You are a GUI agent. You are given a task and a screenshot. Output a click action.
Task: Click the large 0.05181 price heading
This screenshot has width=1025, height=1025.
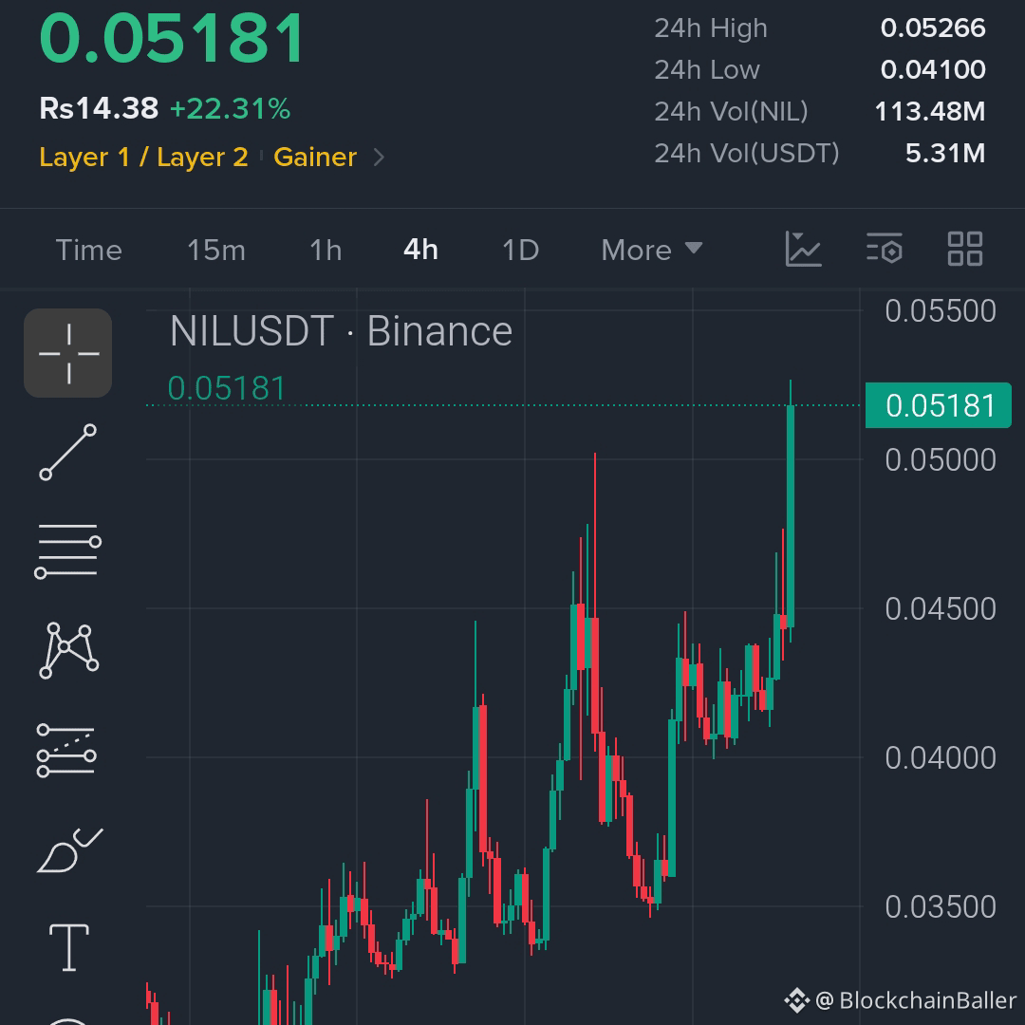coord(173,38)
